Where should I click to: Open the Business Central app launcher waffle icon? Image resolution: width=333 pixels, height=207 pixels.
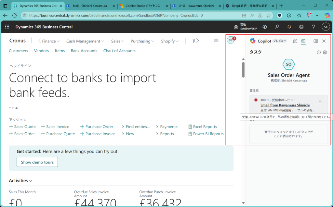point(7,27)
